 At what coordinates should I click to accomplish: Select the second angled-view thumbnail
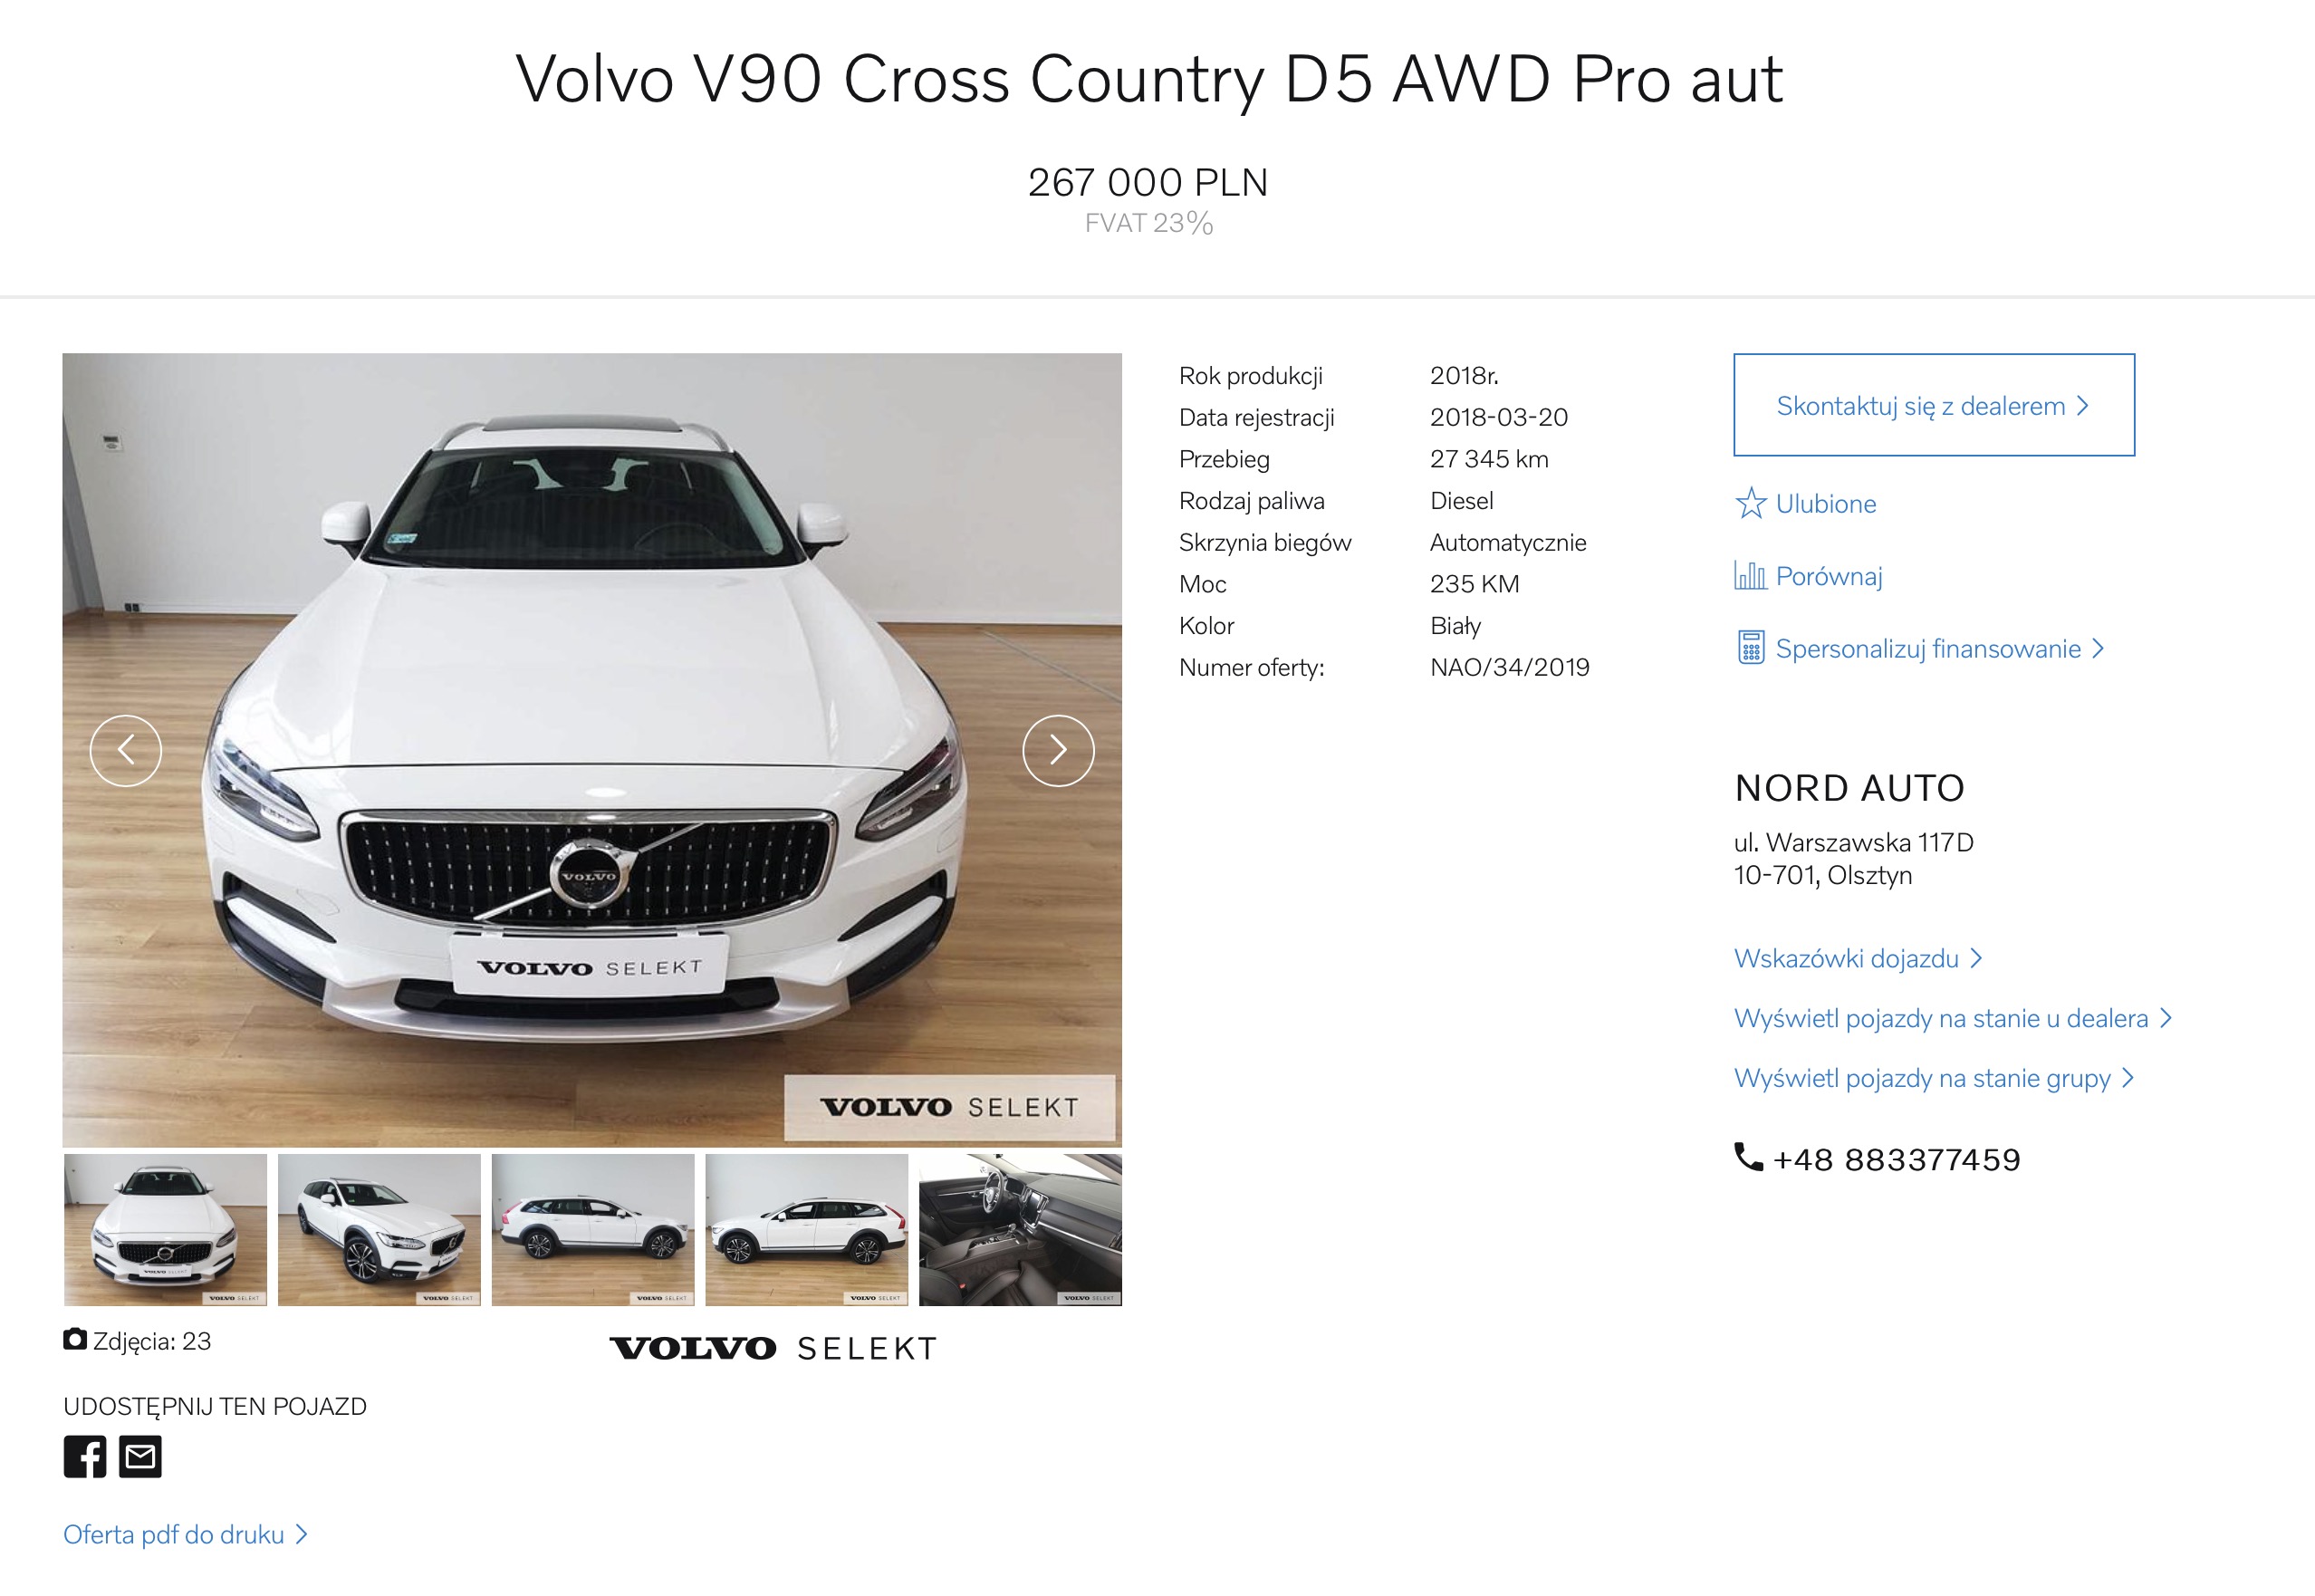click(x=379, y=1230)
